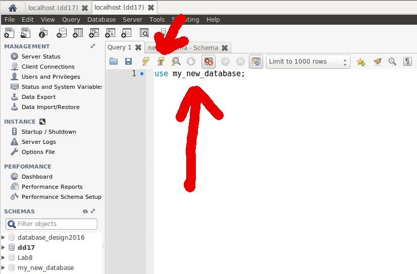417x274 pixels.
Task: Toggle stop-on-error execution button
Action: click(209, 62)
